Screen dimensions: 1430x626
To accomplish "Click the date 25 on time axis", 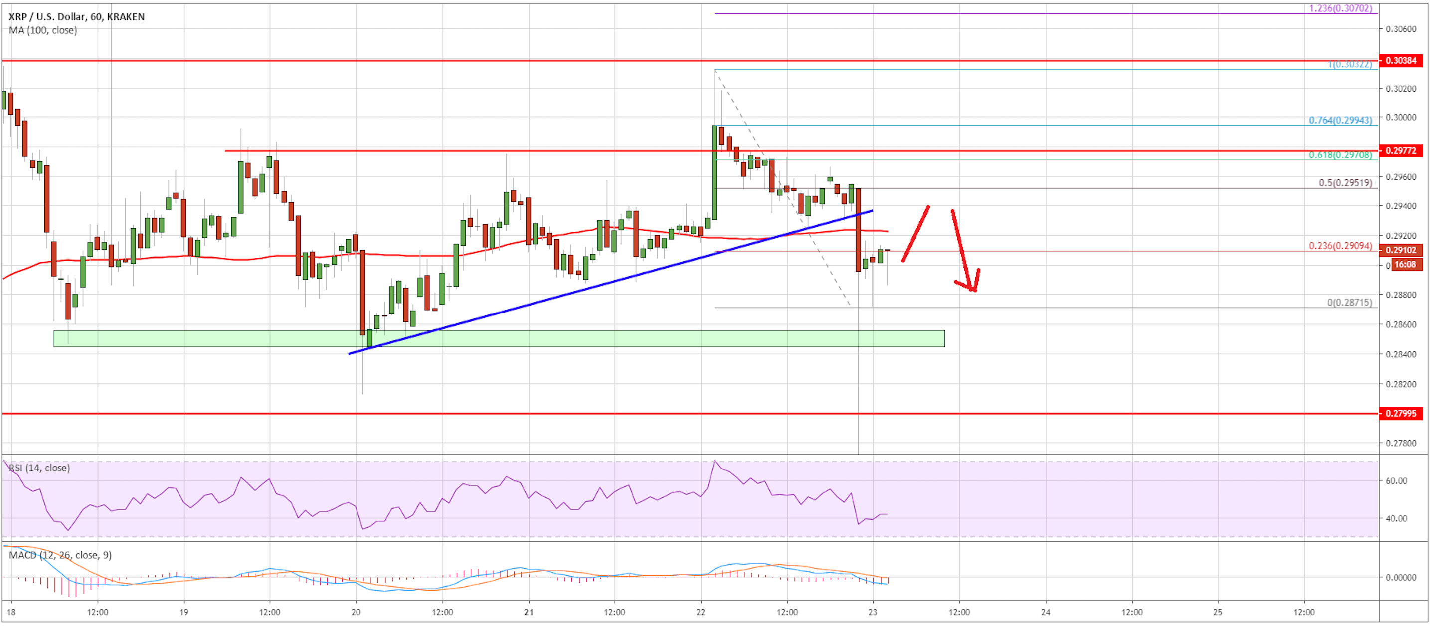I will coord(1218,612).
